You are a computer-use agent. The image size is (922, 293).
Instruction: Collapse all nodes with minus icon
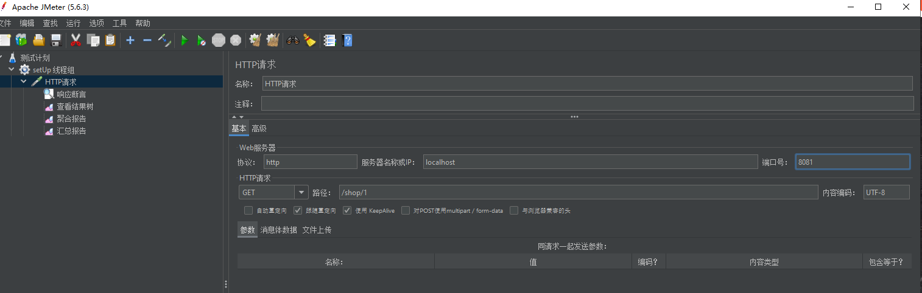click(x=147, y=40)
